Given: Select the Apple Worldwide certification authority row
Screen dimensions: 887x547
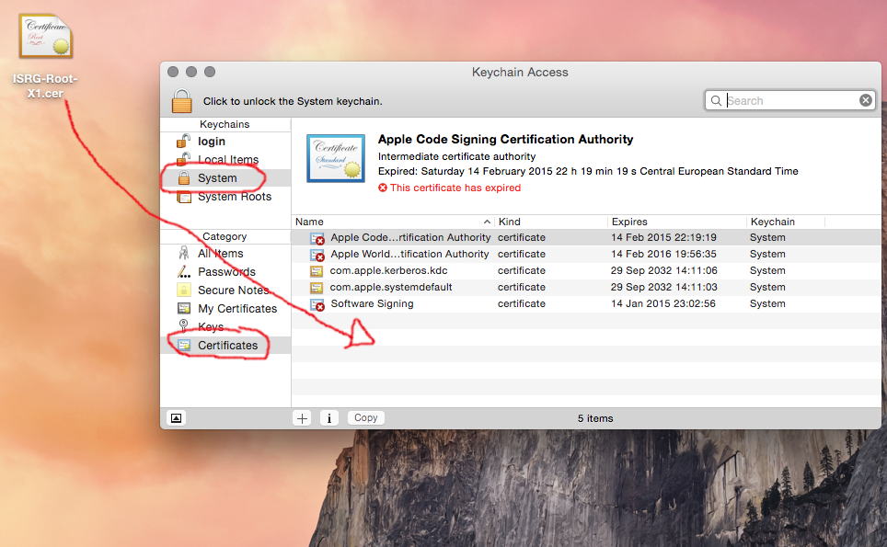Looking at the screenshot, I should [x=586, y=254].
